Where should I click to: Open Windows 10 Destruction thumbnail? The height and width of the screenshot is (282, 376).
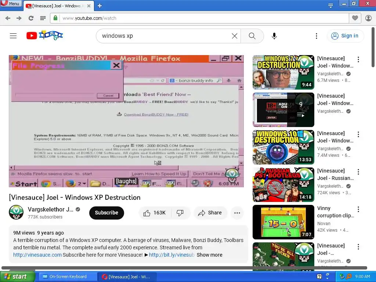pyautogui.click(x=283, y=147)
